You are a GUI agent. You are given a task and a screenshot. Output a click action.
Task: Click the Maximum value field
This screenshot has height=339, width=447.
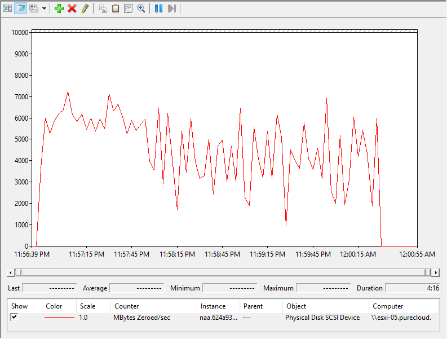tap(324, 288)
